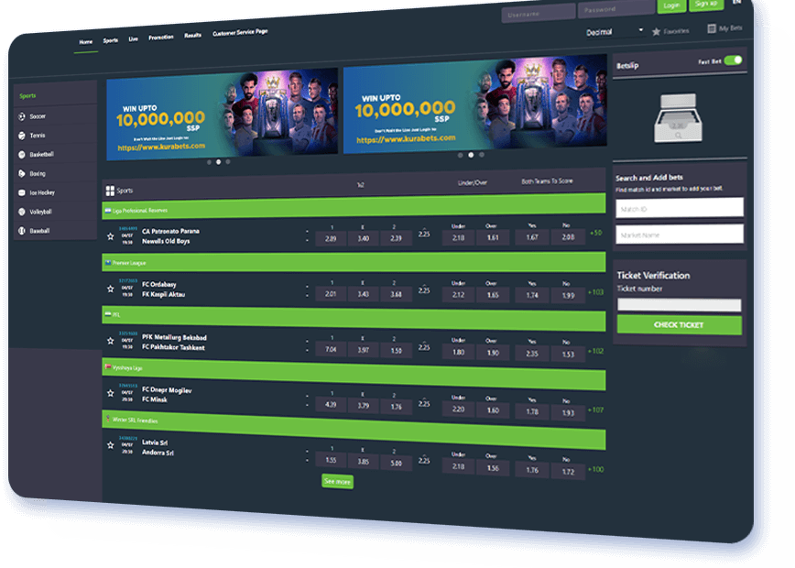Pick draw odds 3.43 for FC Ordabasy match
Viewport: 795px width, 568px height.
coord(363,294)
